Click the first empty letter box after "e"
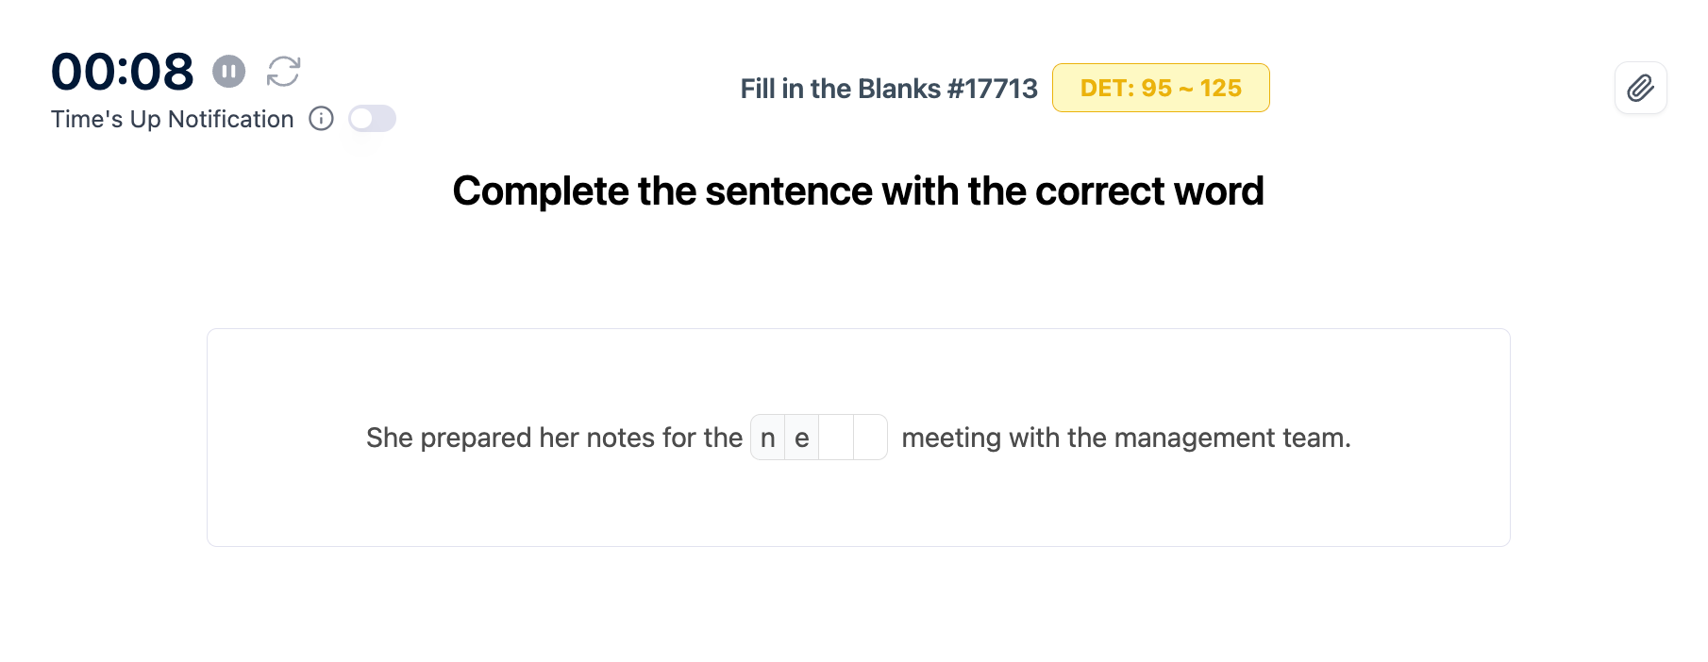 (x=836, y=438)
